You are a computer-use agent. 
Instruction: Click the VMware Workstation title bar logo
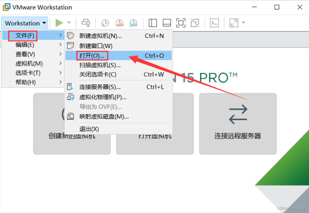[6, 7]
